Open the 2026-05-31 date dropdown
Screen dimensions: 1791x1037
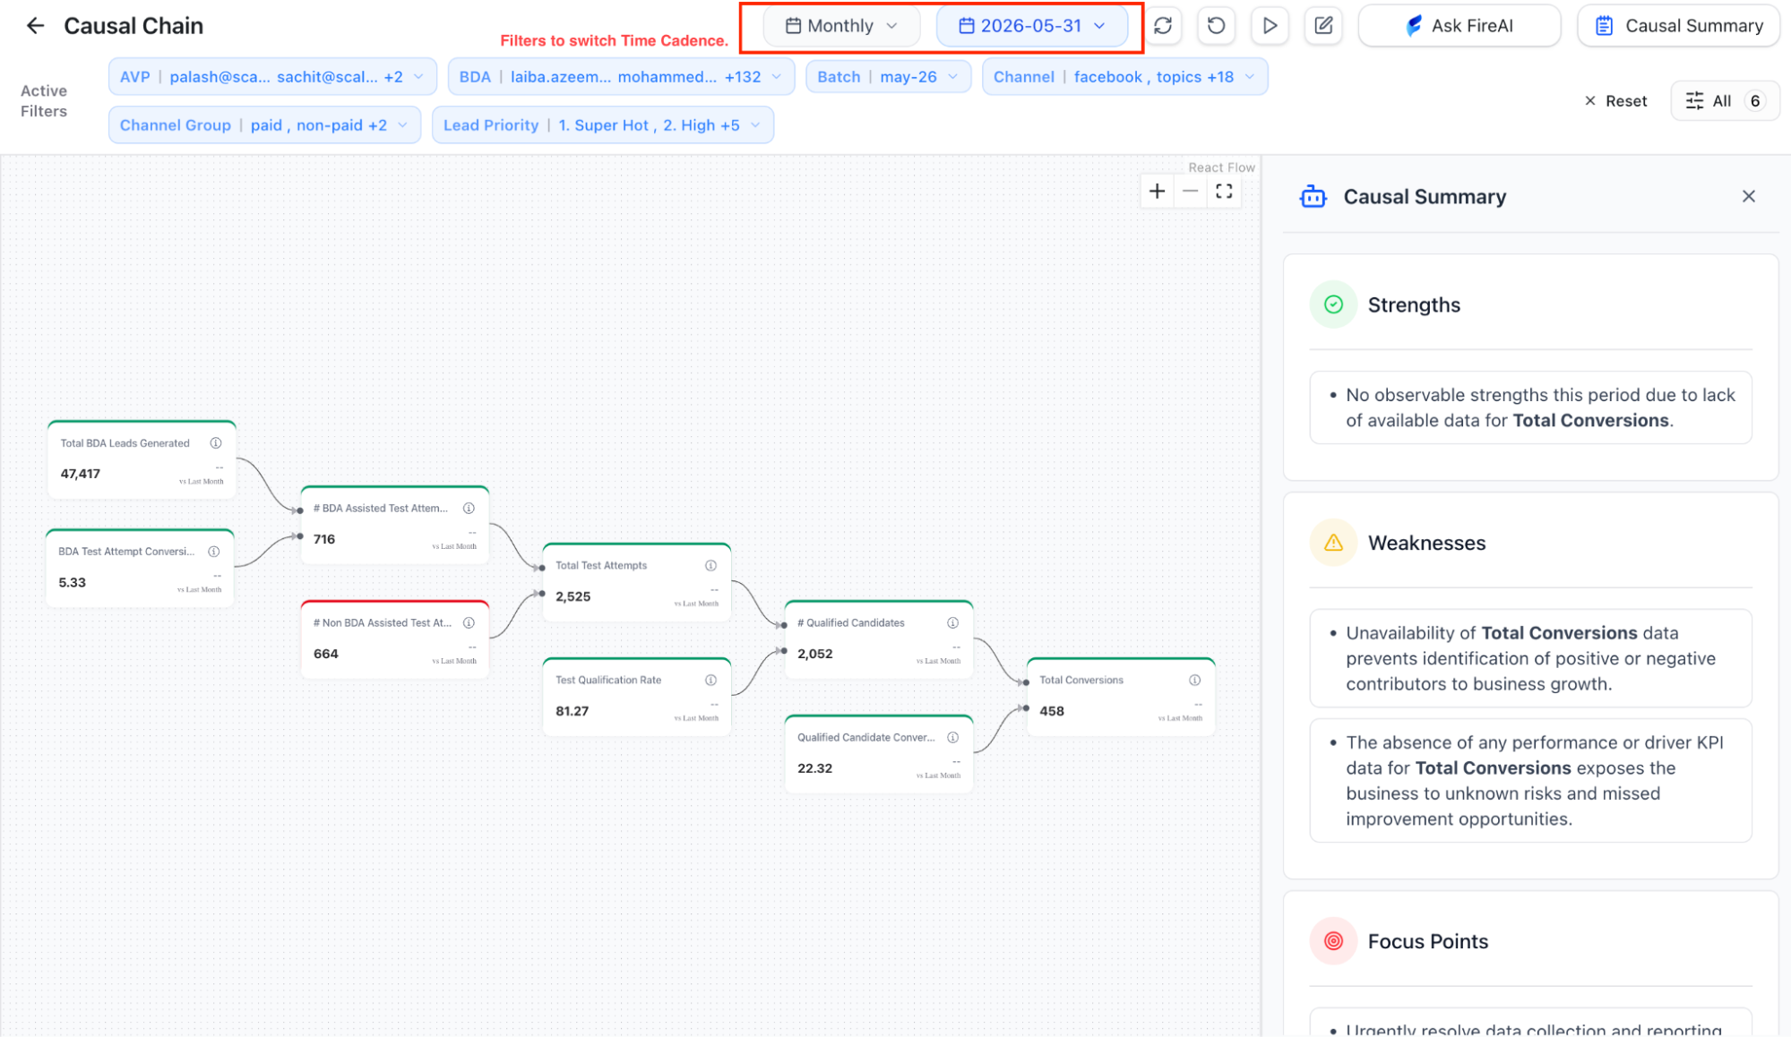coord(1031,26)
